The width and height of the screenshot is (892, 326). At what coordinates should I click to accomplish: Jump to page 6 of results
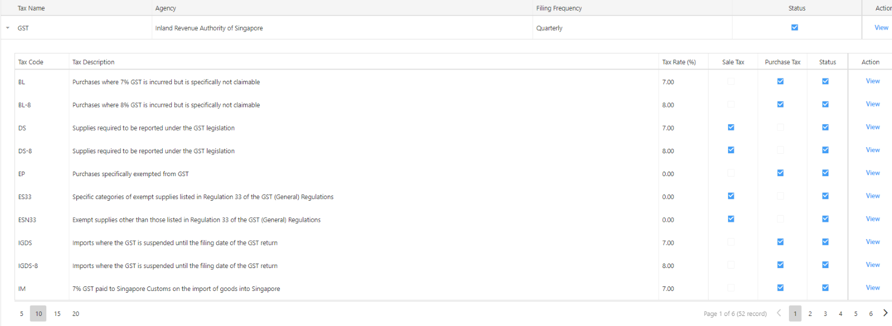click(x=870, y=314)
